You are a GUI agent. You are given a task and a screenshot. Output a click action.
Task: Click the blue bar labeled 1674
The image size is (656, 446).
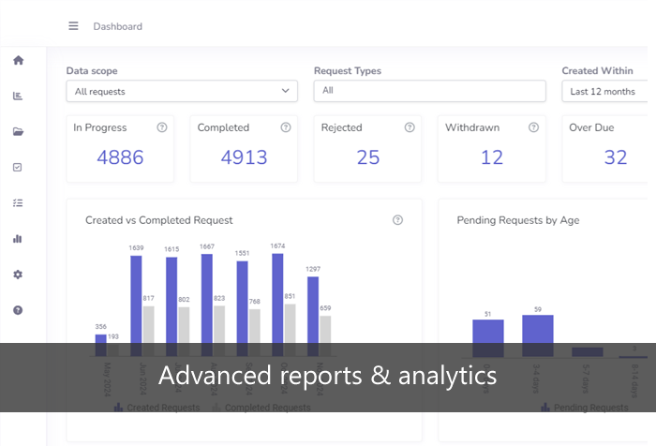(277, 305)
